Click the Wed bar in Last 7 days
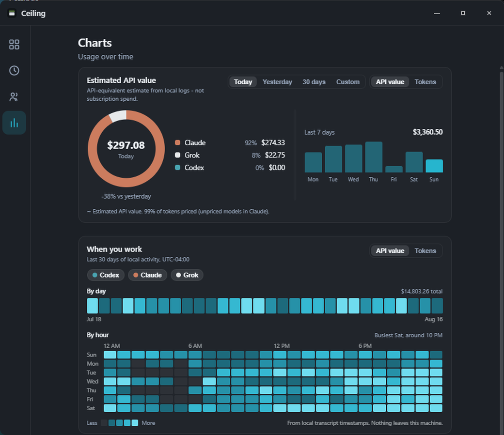This screenshot has width=504, height=435. tap(354, 159)
